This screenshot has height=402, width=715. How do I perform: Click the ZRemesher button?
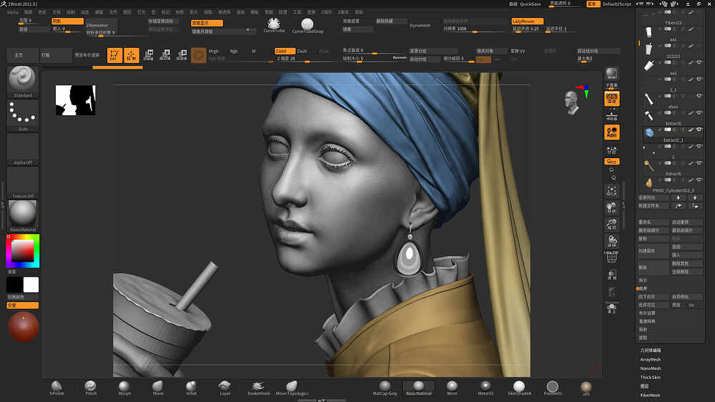102,24
